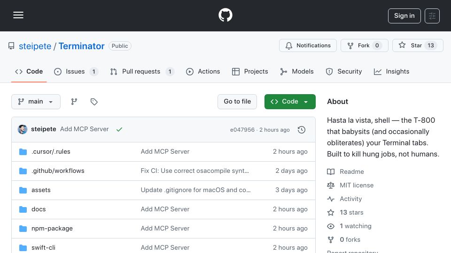Go to the Actions tab
Viewport: 451px width, 253px height.
[203, 71]
